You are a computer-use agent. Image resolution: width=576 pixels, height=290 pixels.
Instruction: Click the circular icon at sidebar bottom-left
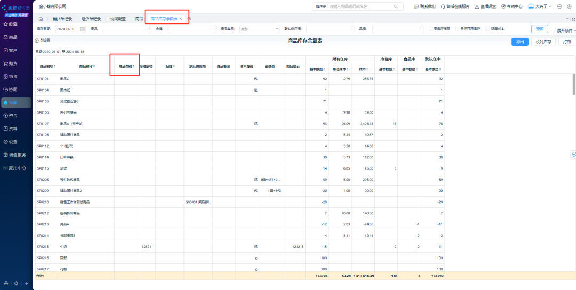pyautogui.click(x=6, y=284)
